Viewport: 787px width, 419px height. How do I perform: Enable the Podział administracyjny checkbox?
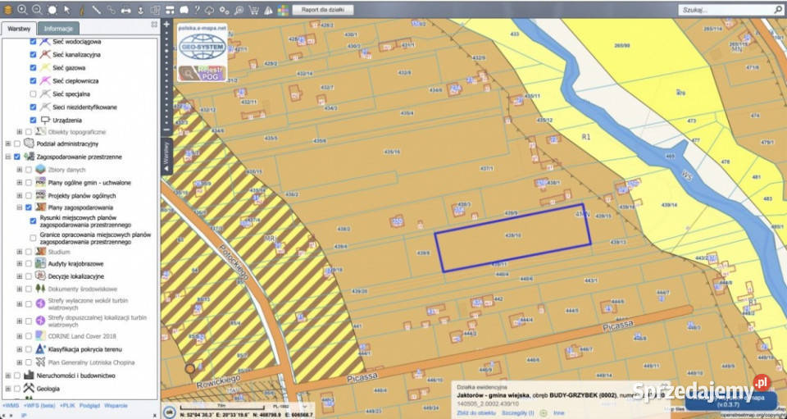[17, 143]
